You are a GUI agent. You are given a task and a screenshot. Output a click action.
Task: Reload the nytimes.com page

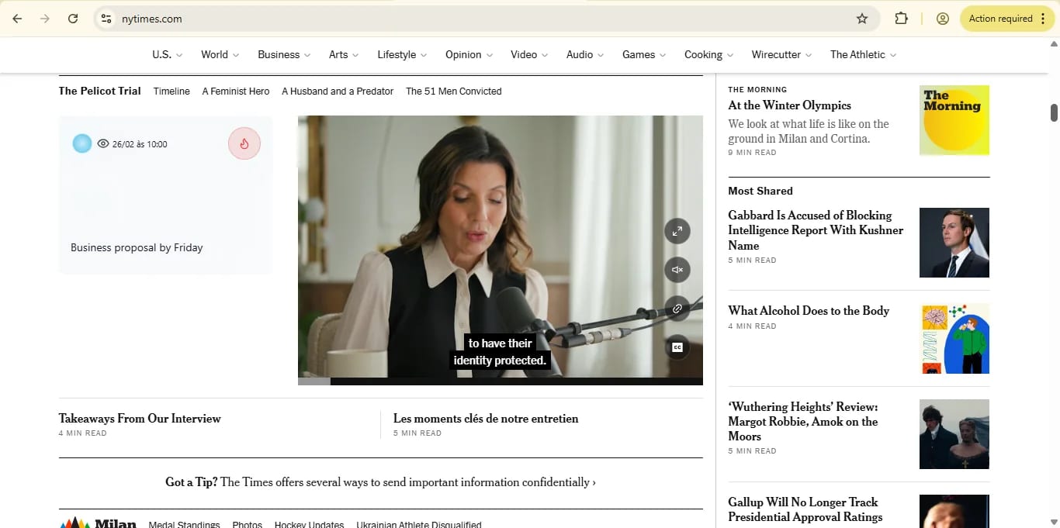(x=73, y=19)
